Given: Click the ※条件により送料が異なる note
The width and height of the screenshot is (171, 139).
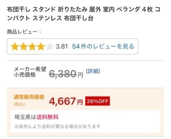Looking at the screenshot, I should pos(57,127).
